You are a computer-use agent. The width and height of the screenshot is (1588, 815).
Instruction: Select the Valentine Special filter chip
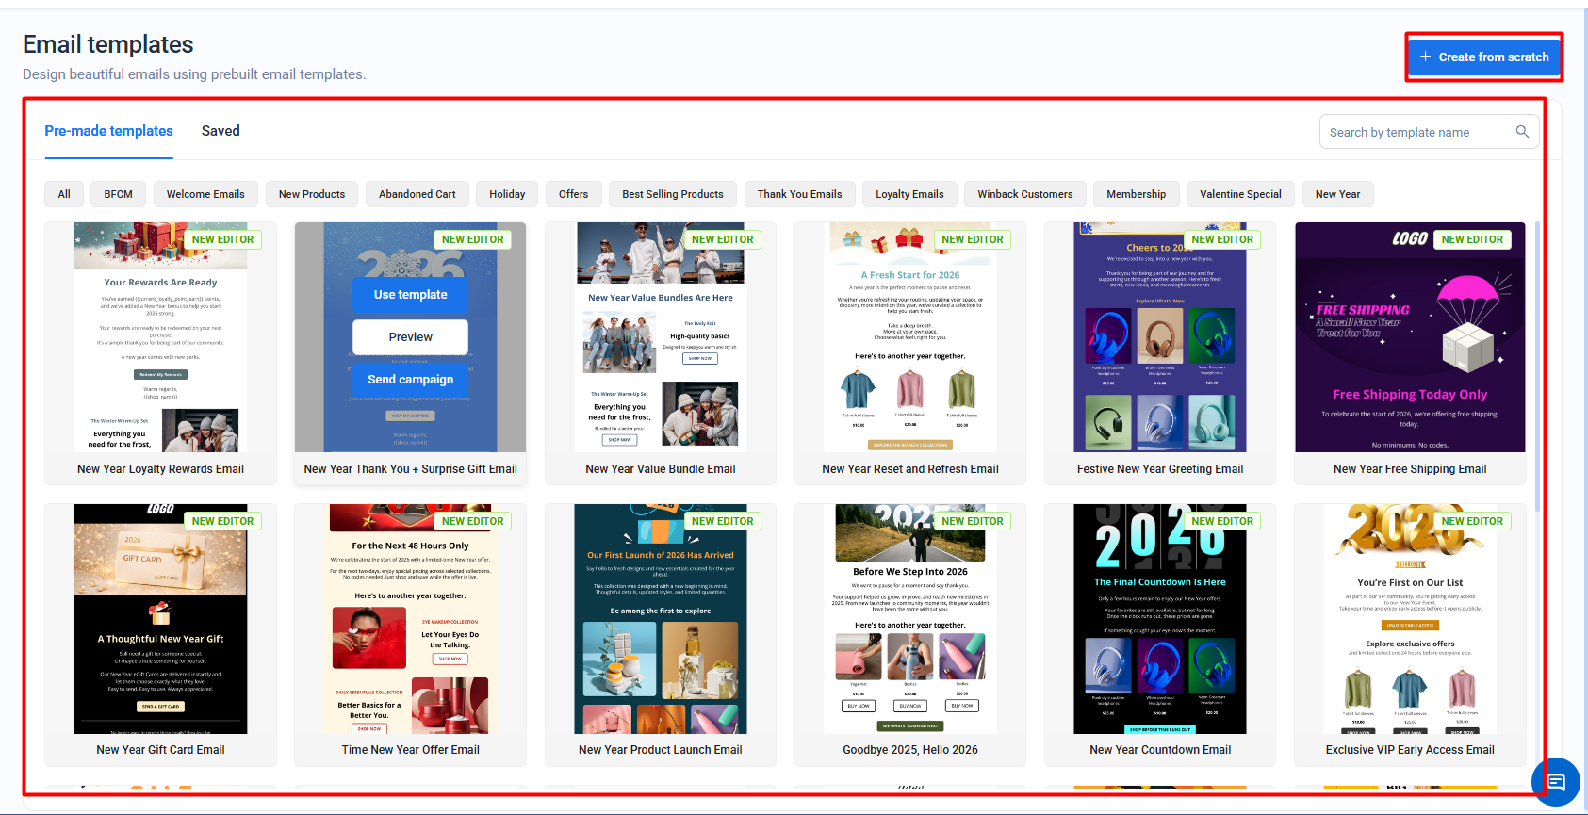[x=1239, y=194]
